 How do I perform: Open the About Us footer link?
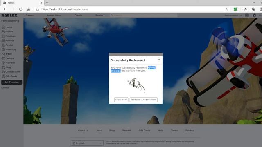pos(83,131)
